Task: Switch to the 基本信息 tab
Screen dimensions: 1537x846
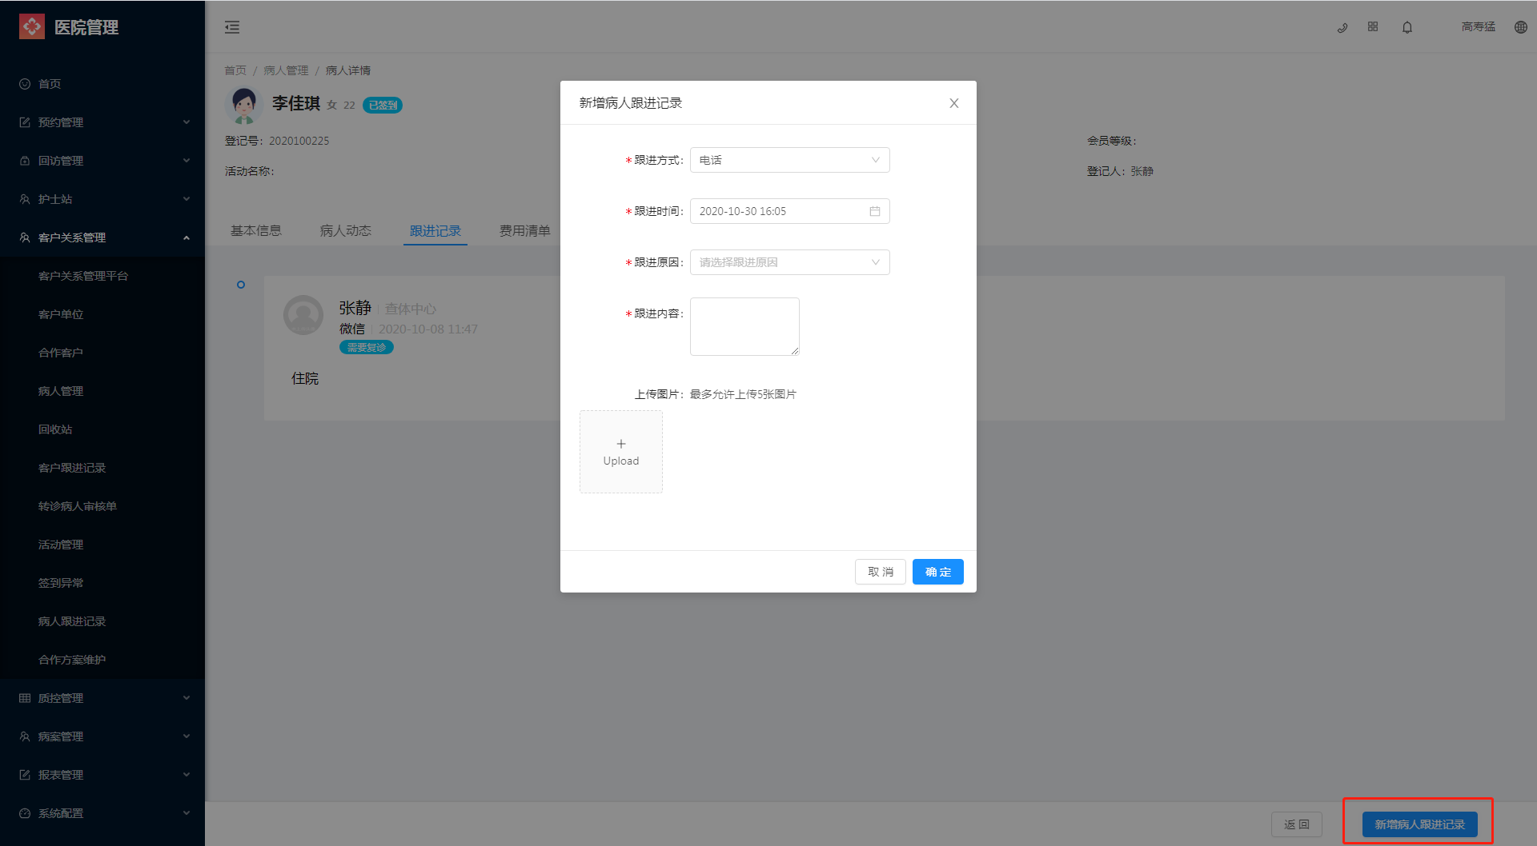Action: pos(256,230)
